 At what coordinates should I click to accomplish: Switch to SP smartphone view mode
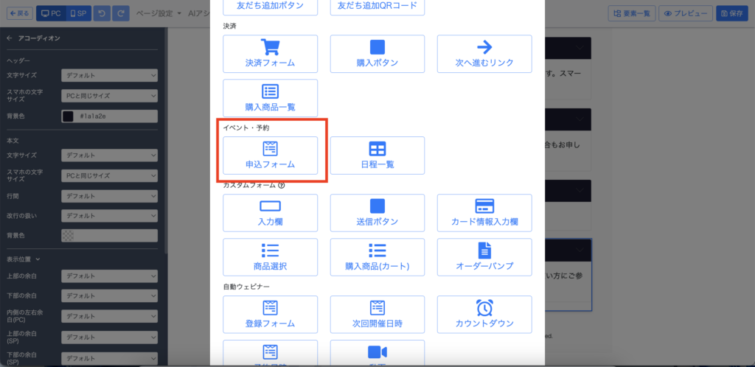(x=78, y=13)
